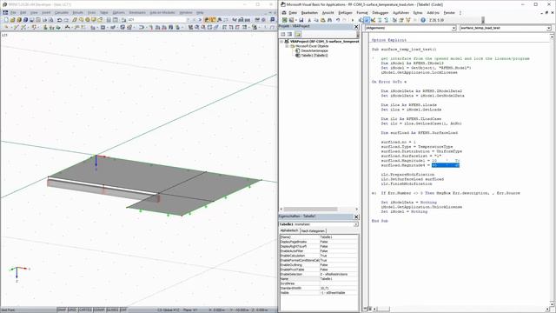556x313 pixels.
Task: Click the Open file icon in RFEM toolbar
Action: (x=12, y=20)
